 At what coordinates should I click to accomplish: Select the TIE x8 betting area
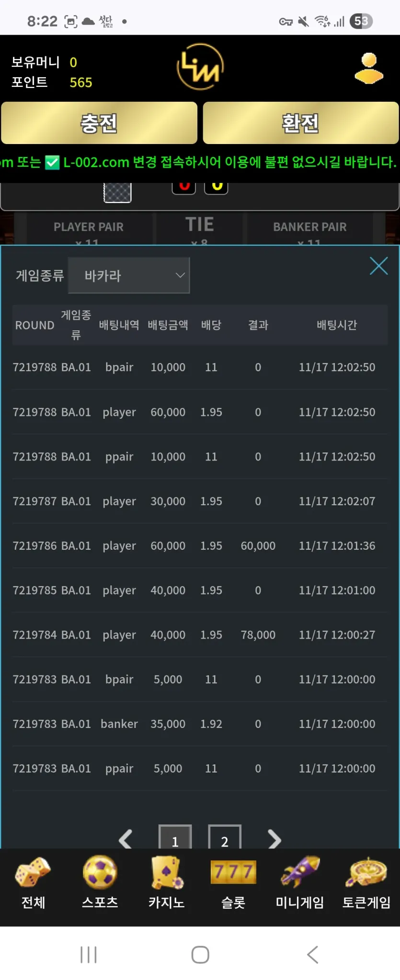tap(199, 229)
